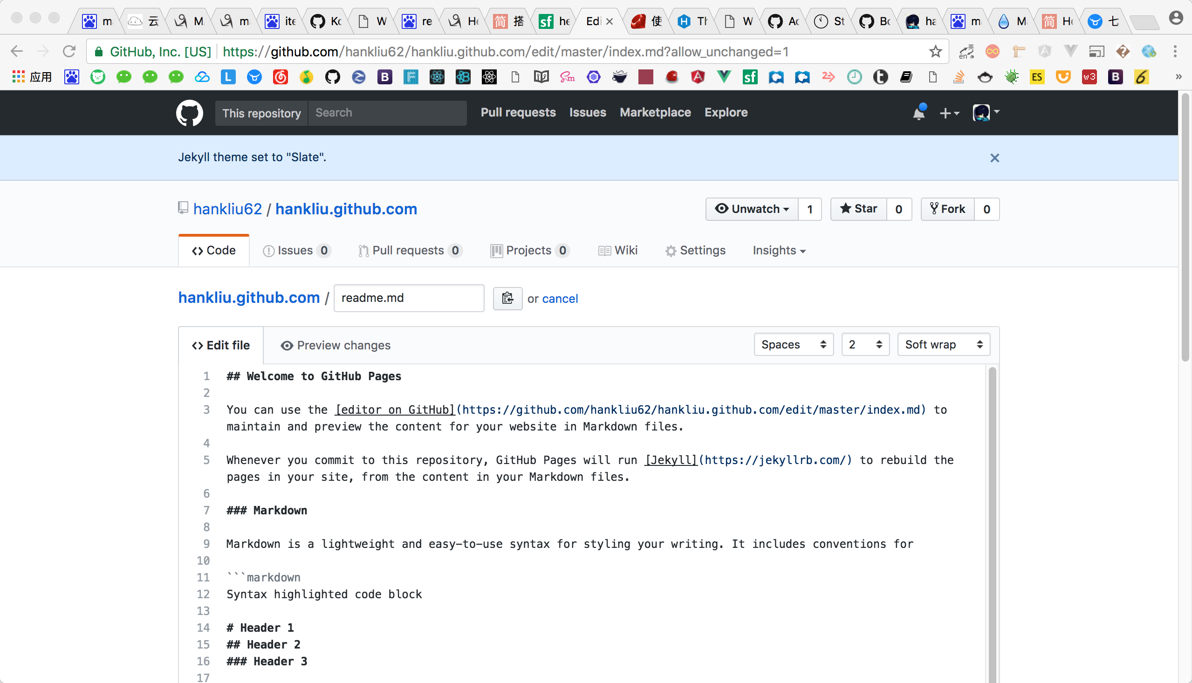Open the Wiki tab
Viewport: 1192px width, 683px height.
pos(618,251)
